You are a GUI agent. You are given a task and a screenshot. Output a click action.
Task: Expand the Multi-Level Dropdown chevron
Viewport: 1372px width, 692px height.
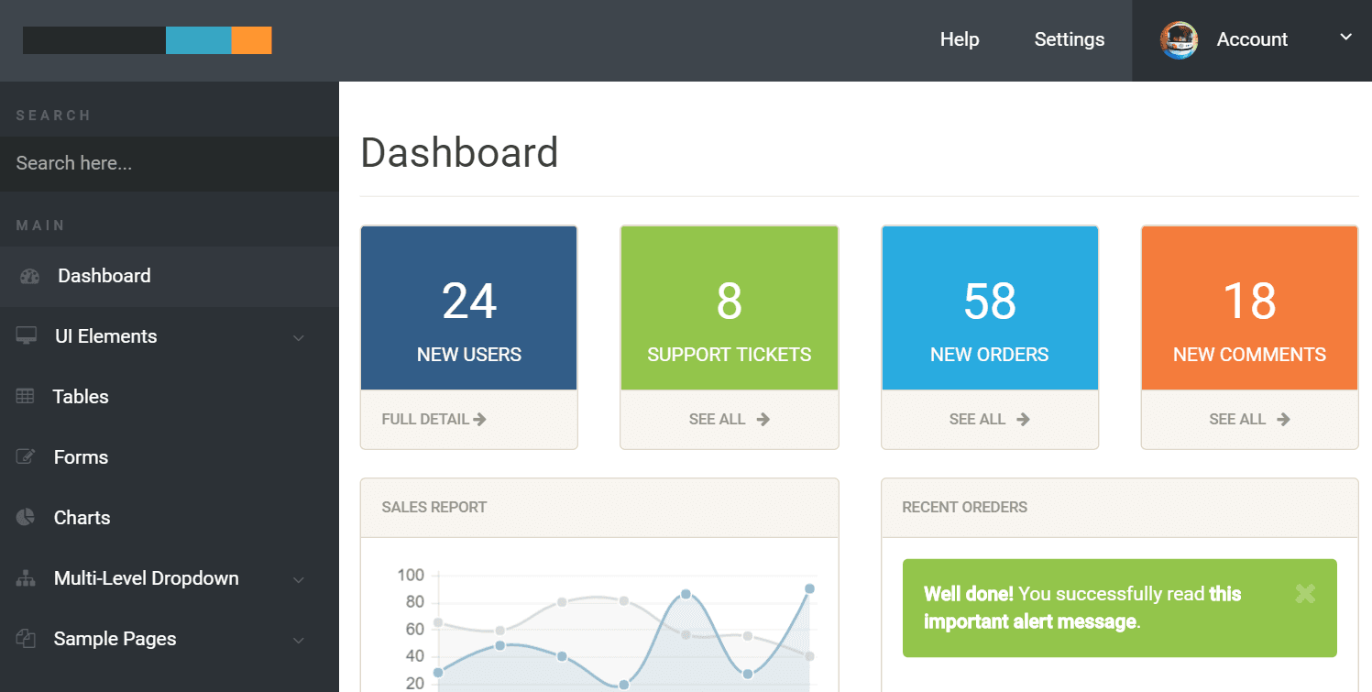(298, 579)
